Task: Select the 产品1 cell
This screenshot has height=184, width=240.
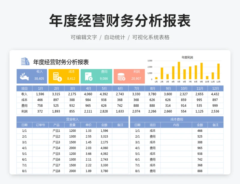Action: click(x=56, y=131)
